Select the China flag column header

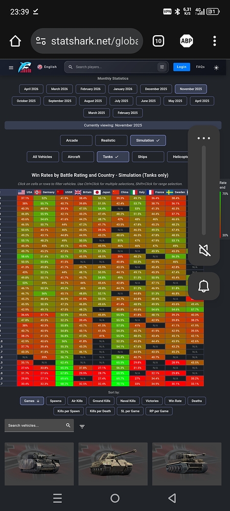(x=120, y=192)
